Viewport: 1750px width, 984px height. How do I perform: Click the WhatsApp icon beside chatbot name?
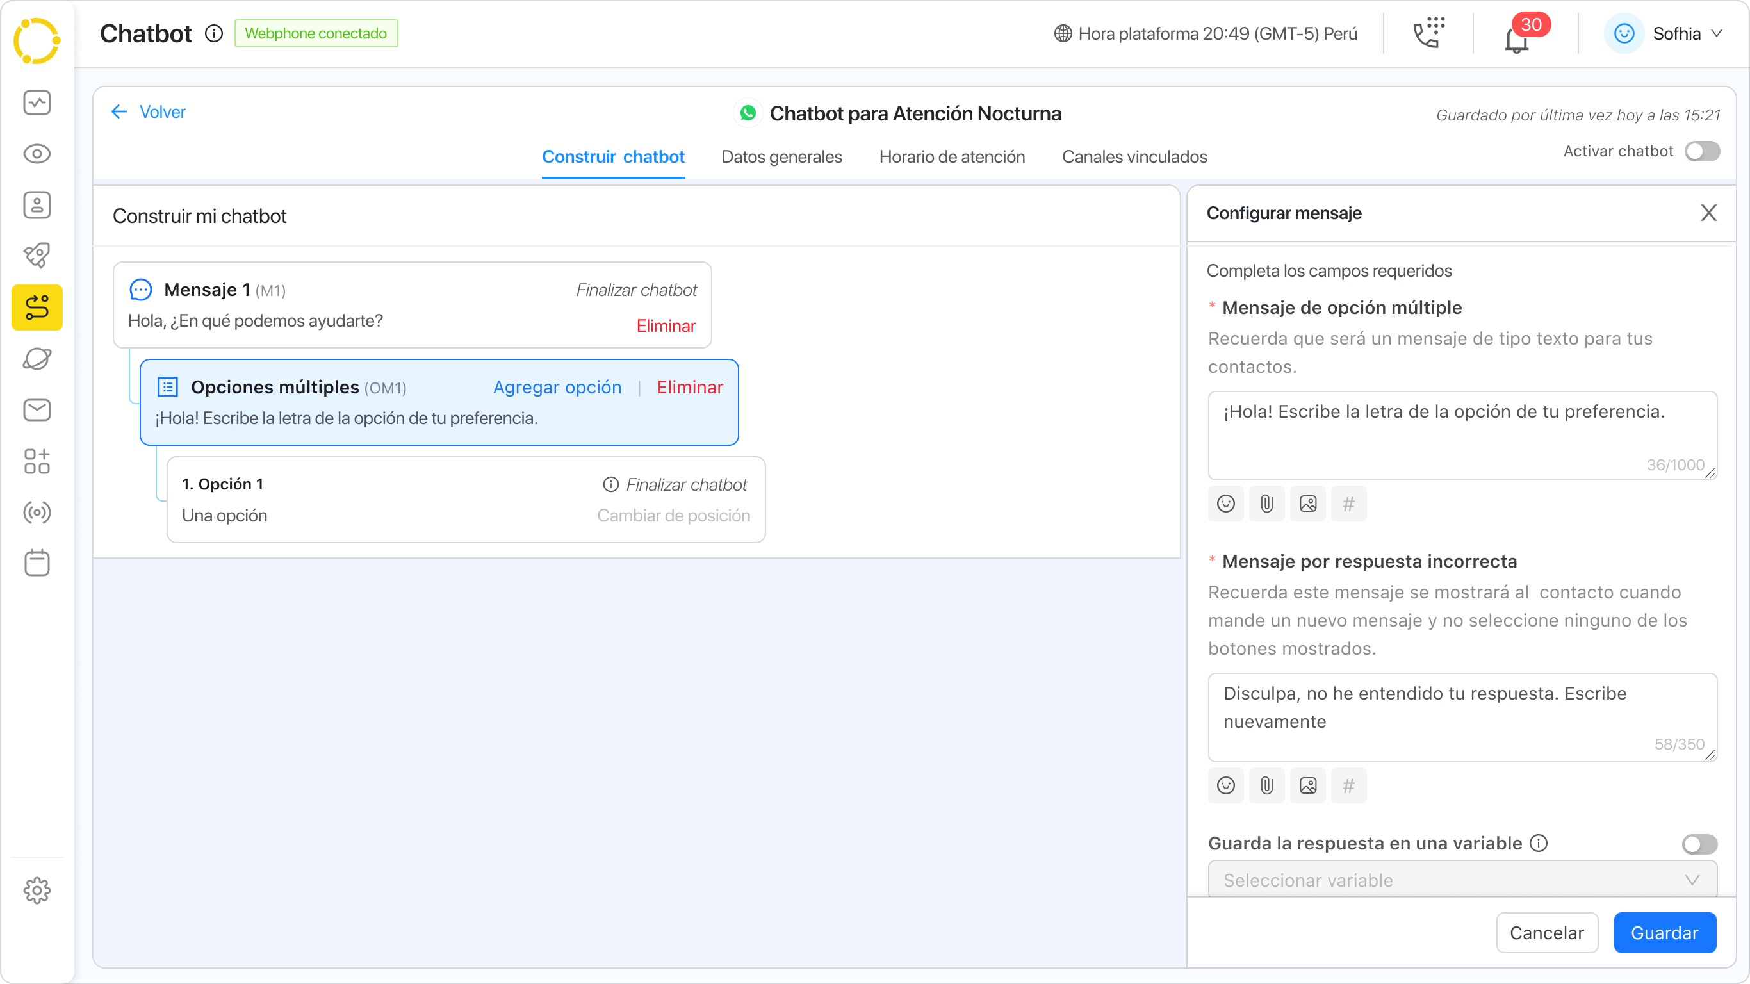[748, 113]
